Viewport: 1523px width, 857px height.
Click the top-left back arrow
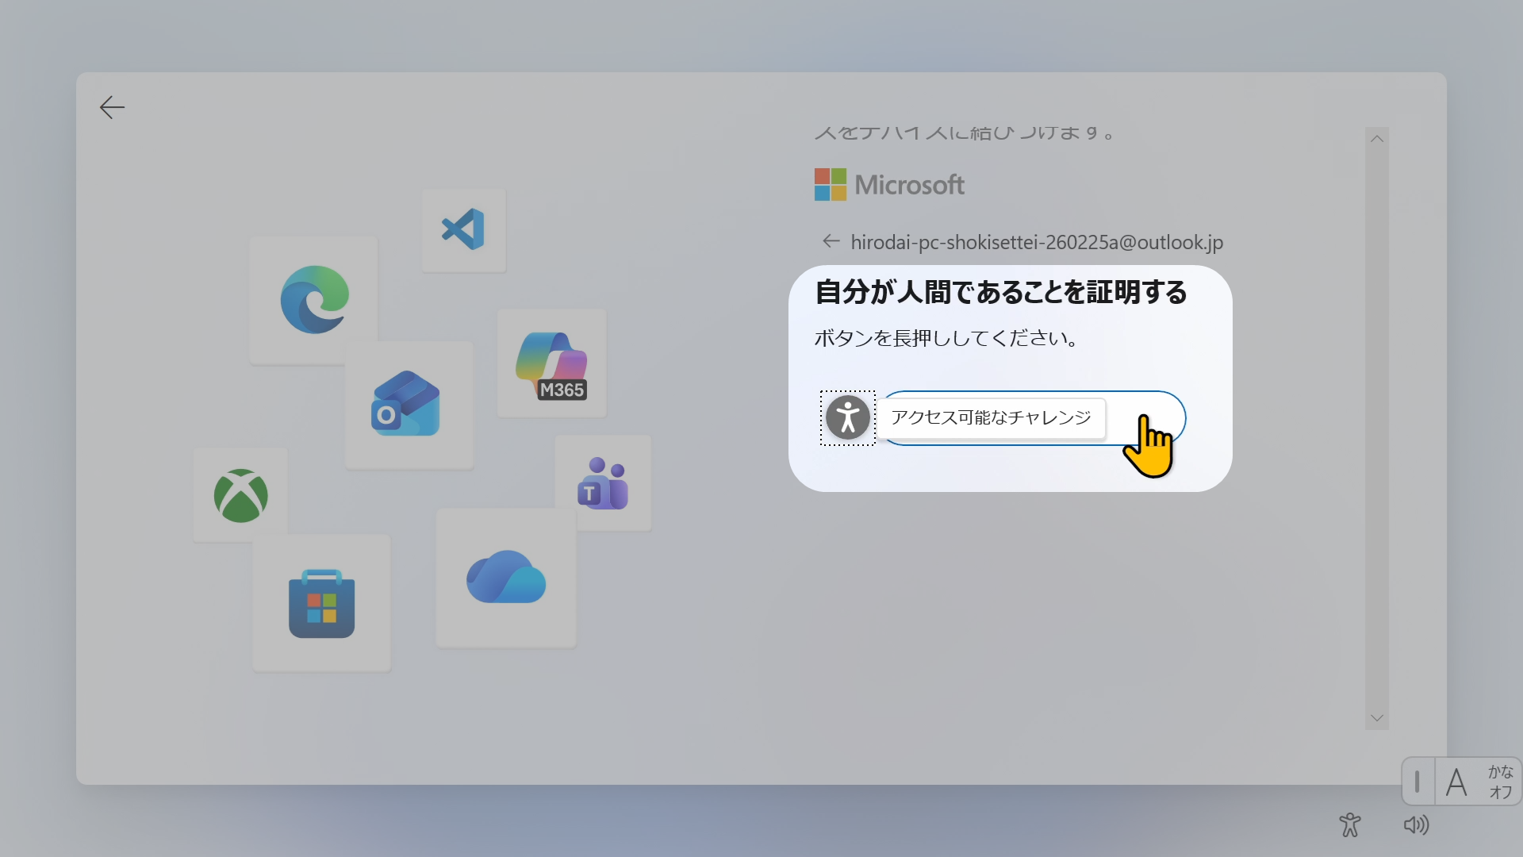click(111, 107)
